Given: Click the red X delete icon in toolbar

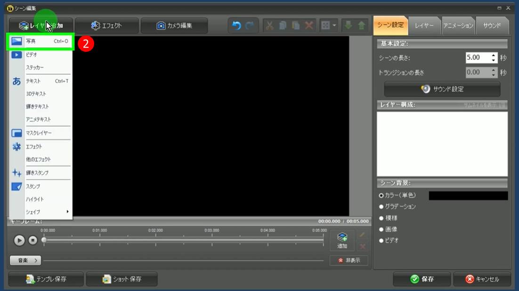Looking at the screenshot, I should pyautogui.click(x=309, y=26).
